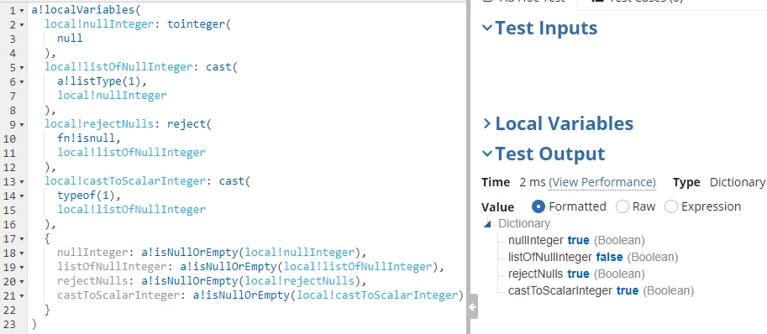
Task: Click the Local Variables heading text
Action: tap(565, 123)
